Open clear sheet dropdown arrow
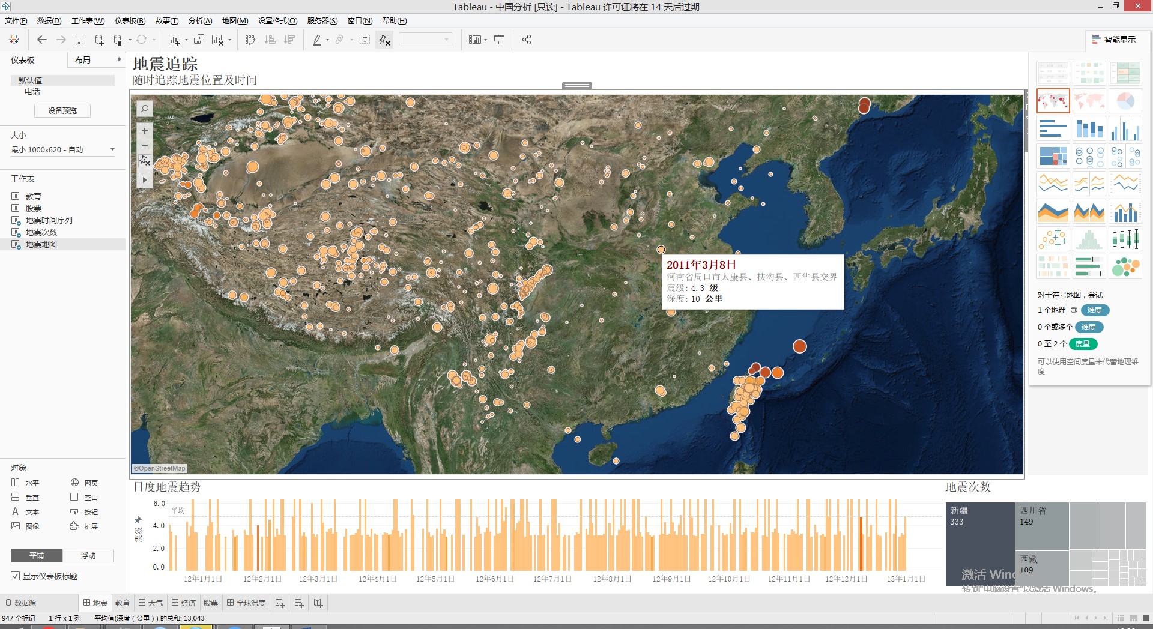Viewport: 1153px width, 629px height. coord(229,40)
